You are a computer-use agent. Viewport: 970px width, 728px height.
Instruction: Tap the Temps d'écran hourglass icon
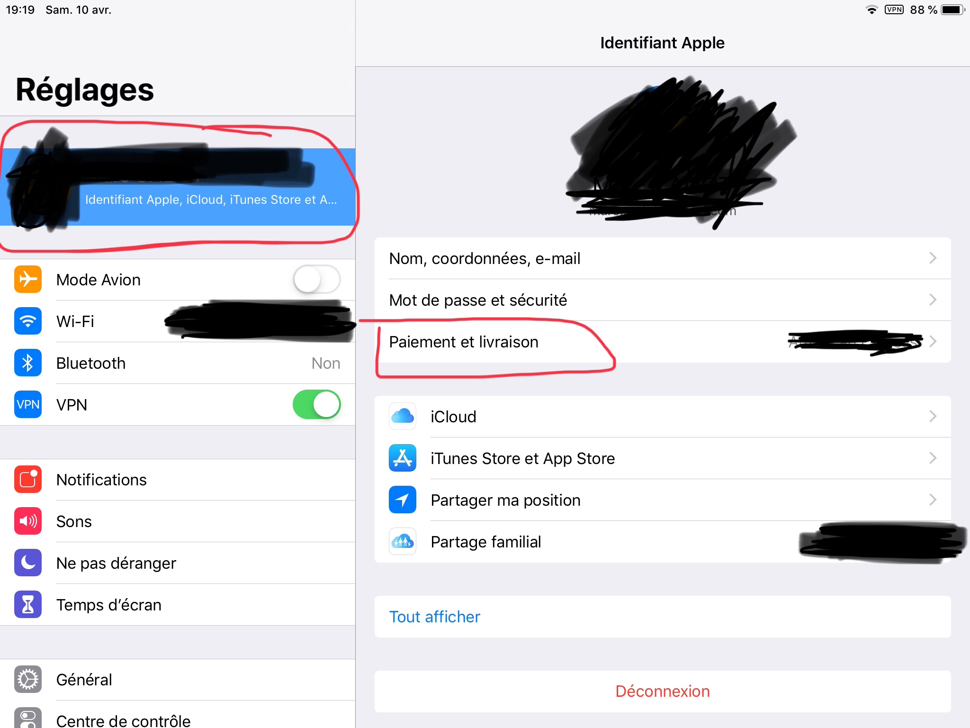(28, 605)
